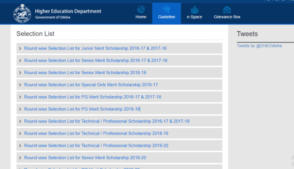
Task: Open Junior Merit Scholarship 2016-17 & 2017-18 link
Action: (x=95, y=48)
